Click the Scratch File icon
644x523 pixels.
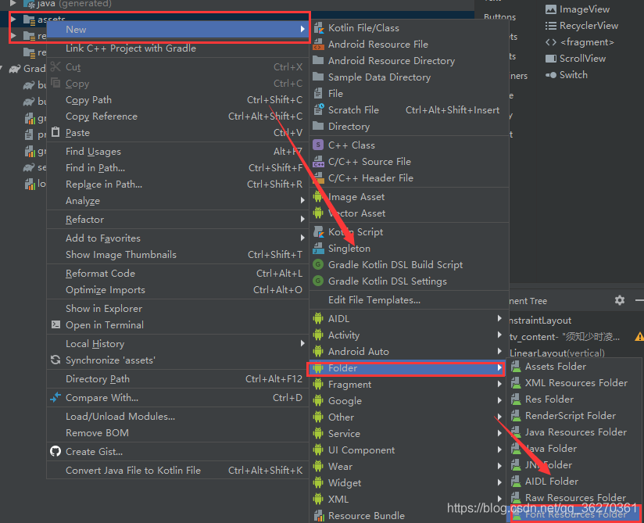(x=319, y=109)
